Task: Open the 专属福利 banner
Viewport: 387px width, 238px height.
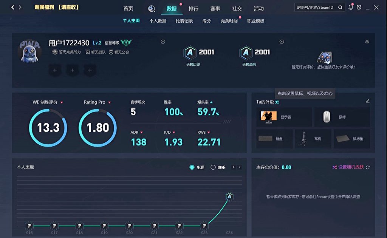Action: [x=57, y=8]
